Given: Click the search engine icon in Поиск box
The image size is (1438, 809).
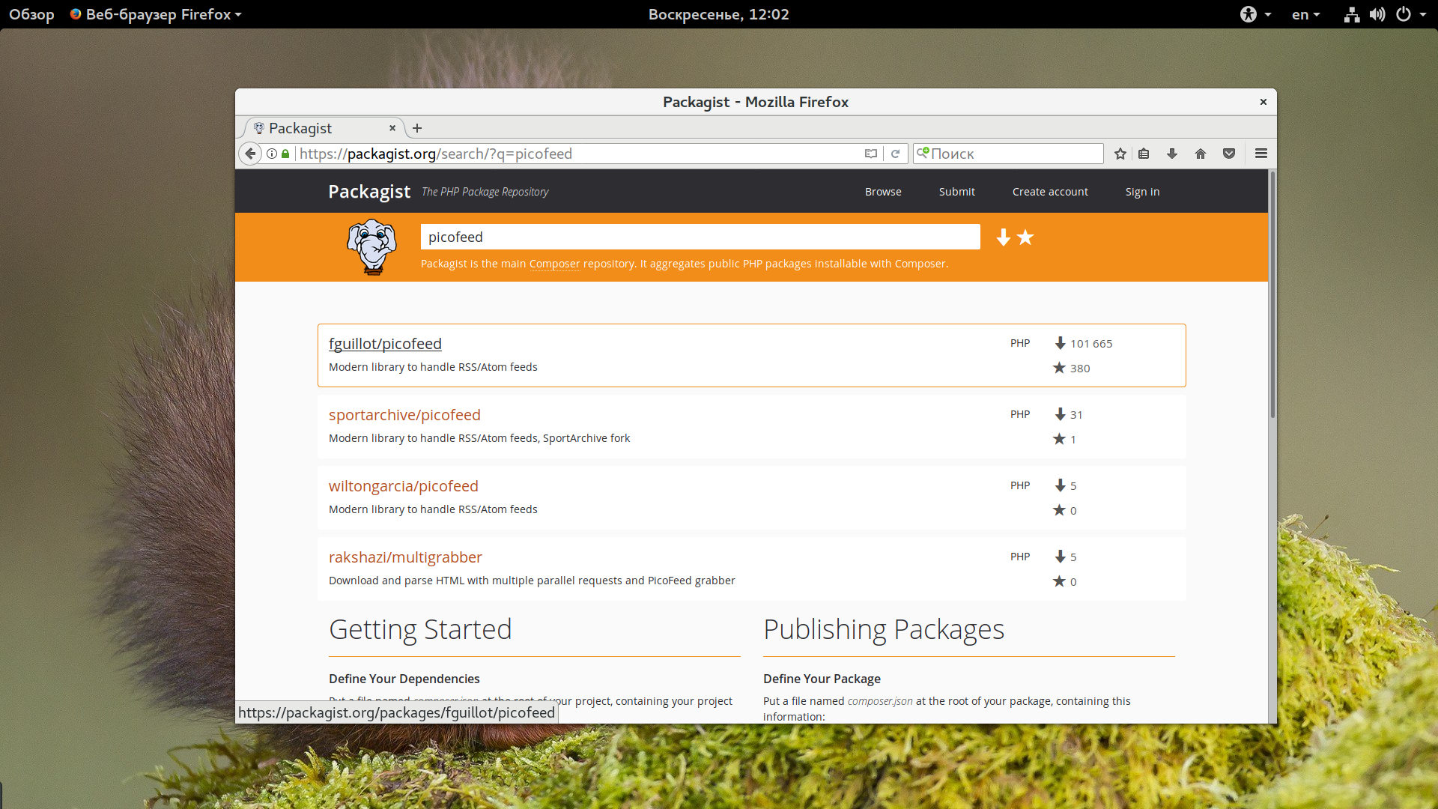Looking at the screenshot, I should [923, 153].
